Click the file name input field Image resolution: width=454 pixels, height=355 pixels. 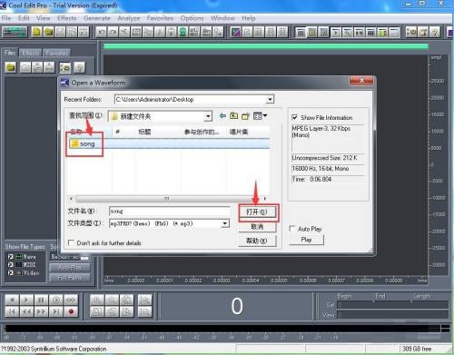pyautogui.click(x=169, y=211)
